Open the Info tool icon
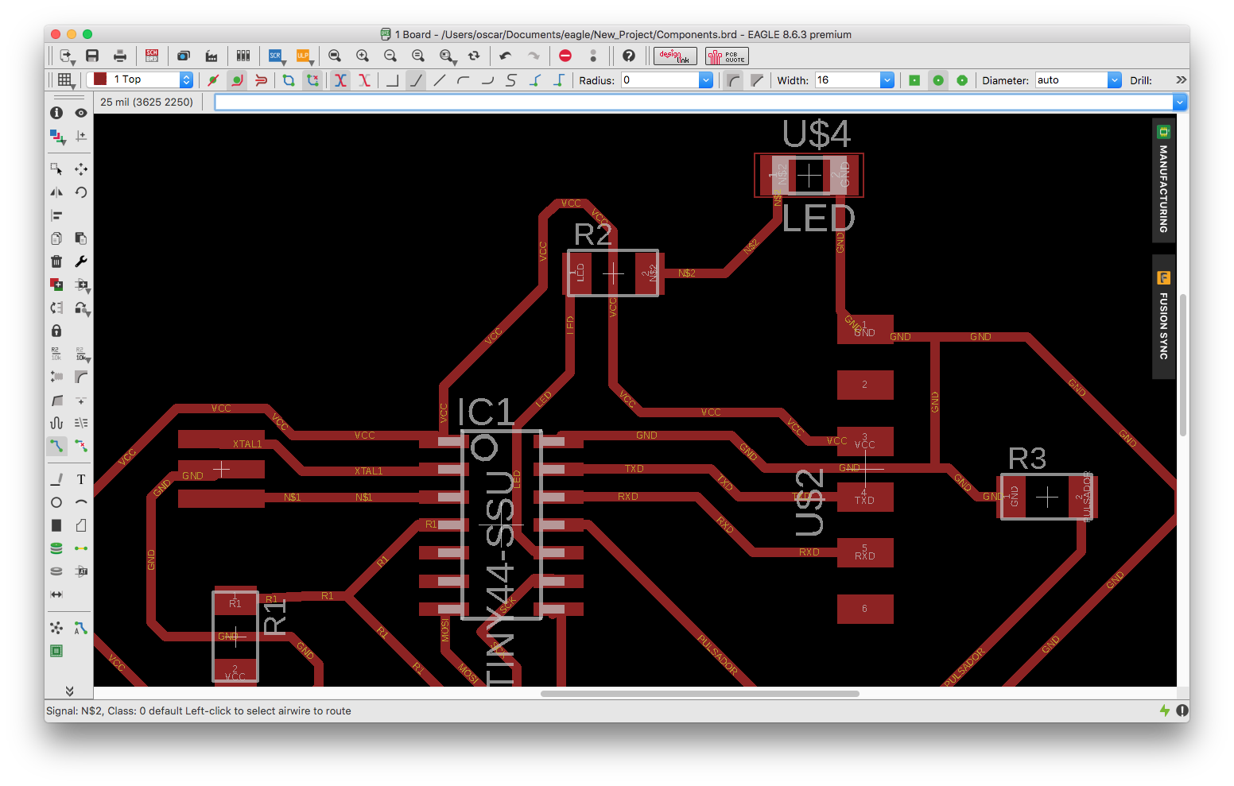This screenshot has width=1234, height=786. pos(56,113)
